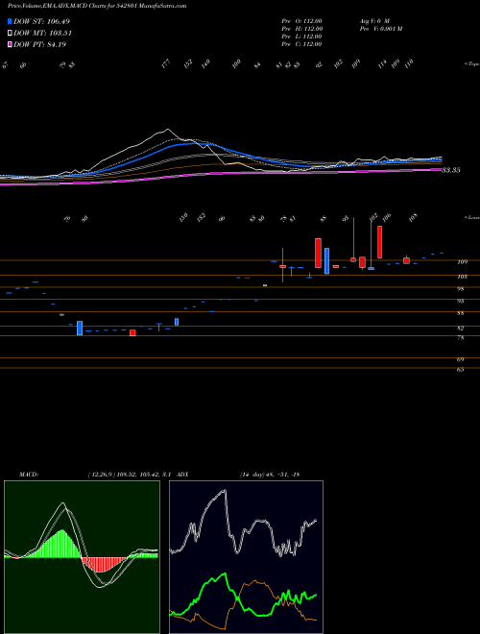The height and width of the screenshot is (634, 480).
Task: Click the red candlestick near the 78 level
Action: pyautogui.click(x=132, y=332)
